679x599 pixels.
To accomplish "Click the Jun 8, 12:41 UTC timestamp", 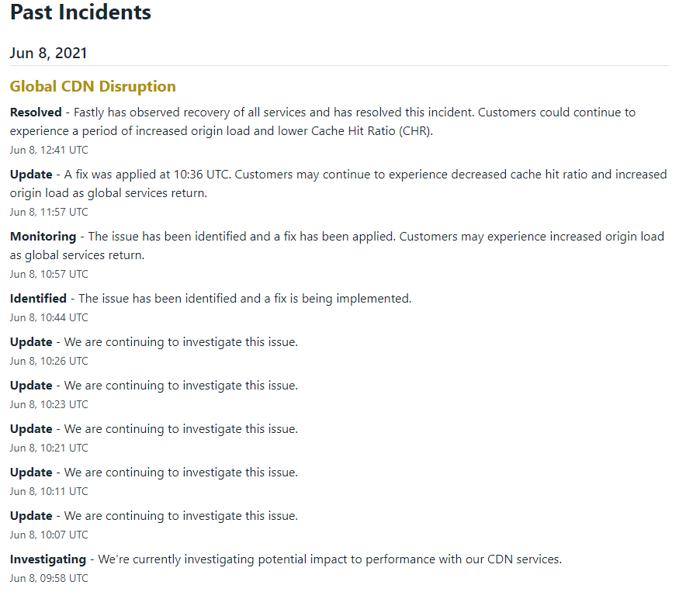I will (x=49, y=150).
